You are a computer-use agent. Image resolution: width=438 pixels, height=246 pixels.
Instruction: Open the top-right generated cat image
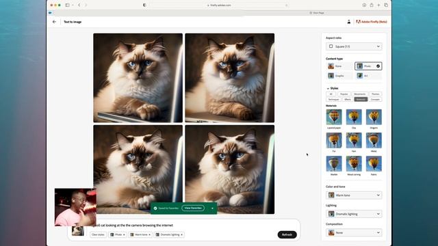click(x=230, y=78)
